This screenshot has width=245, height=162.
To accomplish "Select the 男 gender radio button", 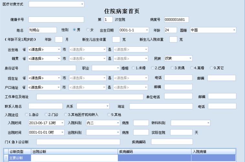I will coord(74,29).
